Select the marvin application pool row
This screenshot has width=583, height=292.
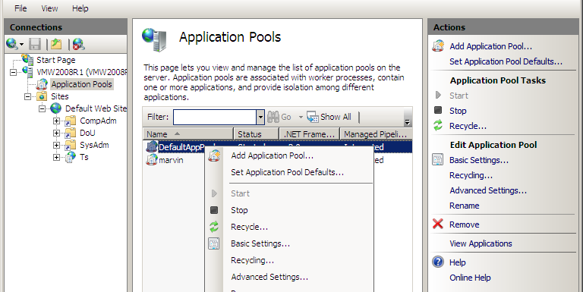pos(277,160)
